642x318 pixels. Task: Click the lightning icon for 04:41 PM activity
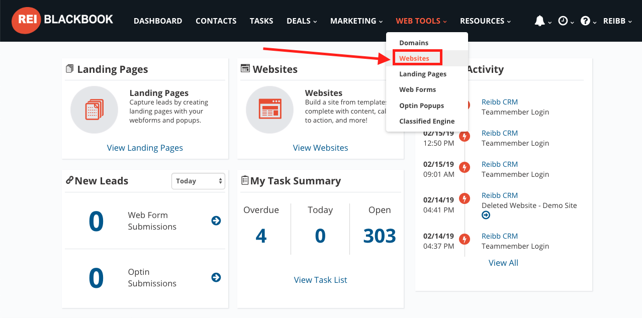[465, 198]
